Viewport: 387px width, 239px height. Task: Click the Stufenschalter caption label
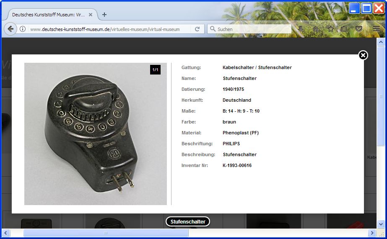188,221
